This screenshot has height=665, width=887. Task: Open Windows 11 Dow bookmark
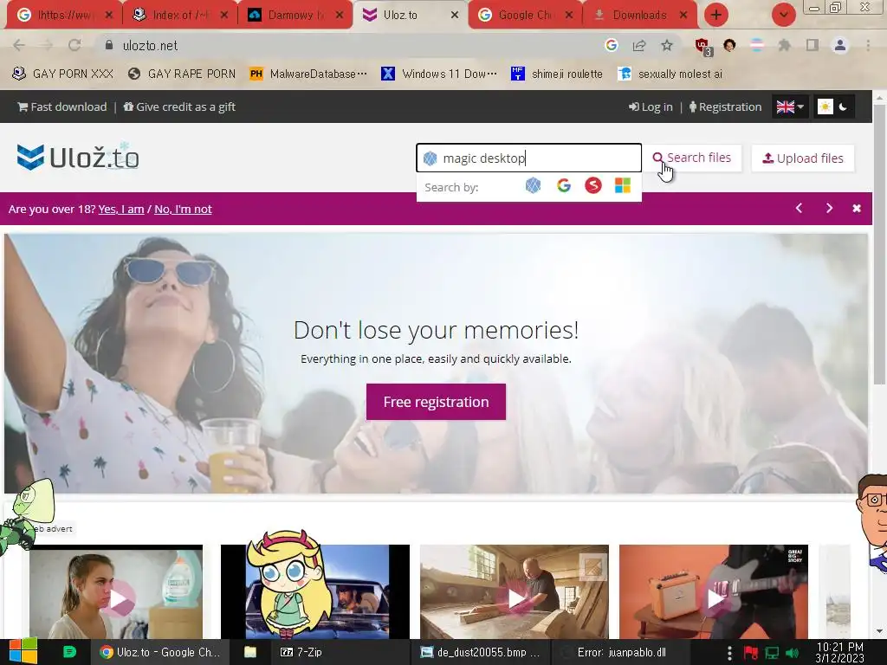click(x=439, y=74)
